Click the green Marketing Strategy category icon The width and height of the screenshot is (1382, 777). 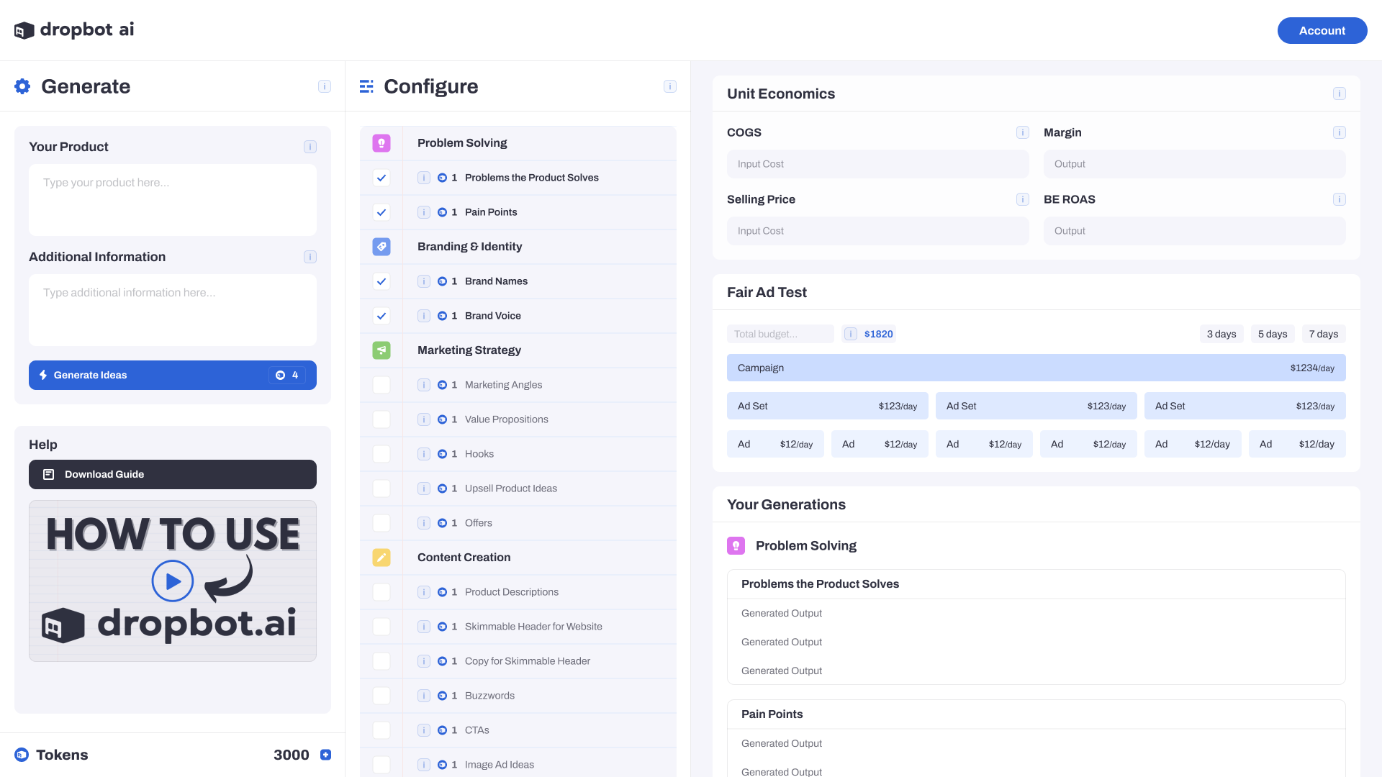(381, 350)
